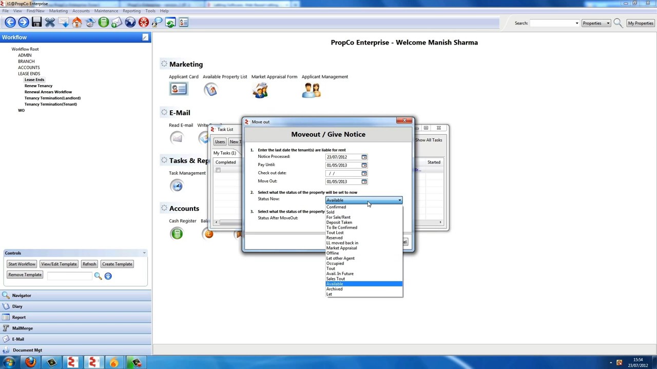Click the blue globe toolbar icon
The height and width of the screenshot is (369, 657).
point(130,22)
